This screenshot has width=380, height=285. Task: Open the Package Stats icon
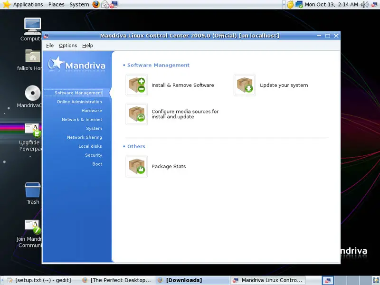click(137, 166)
